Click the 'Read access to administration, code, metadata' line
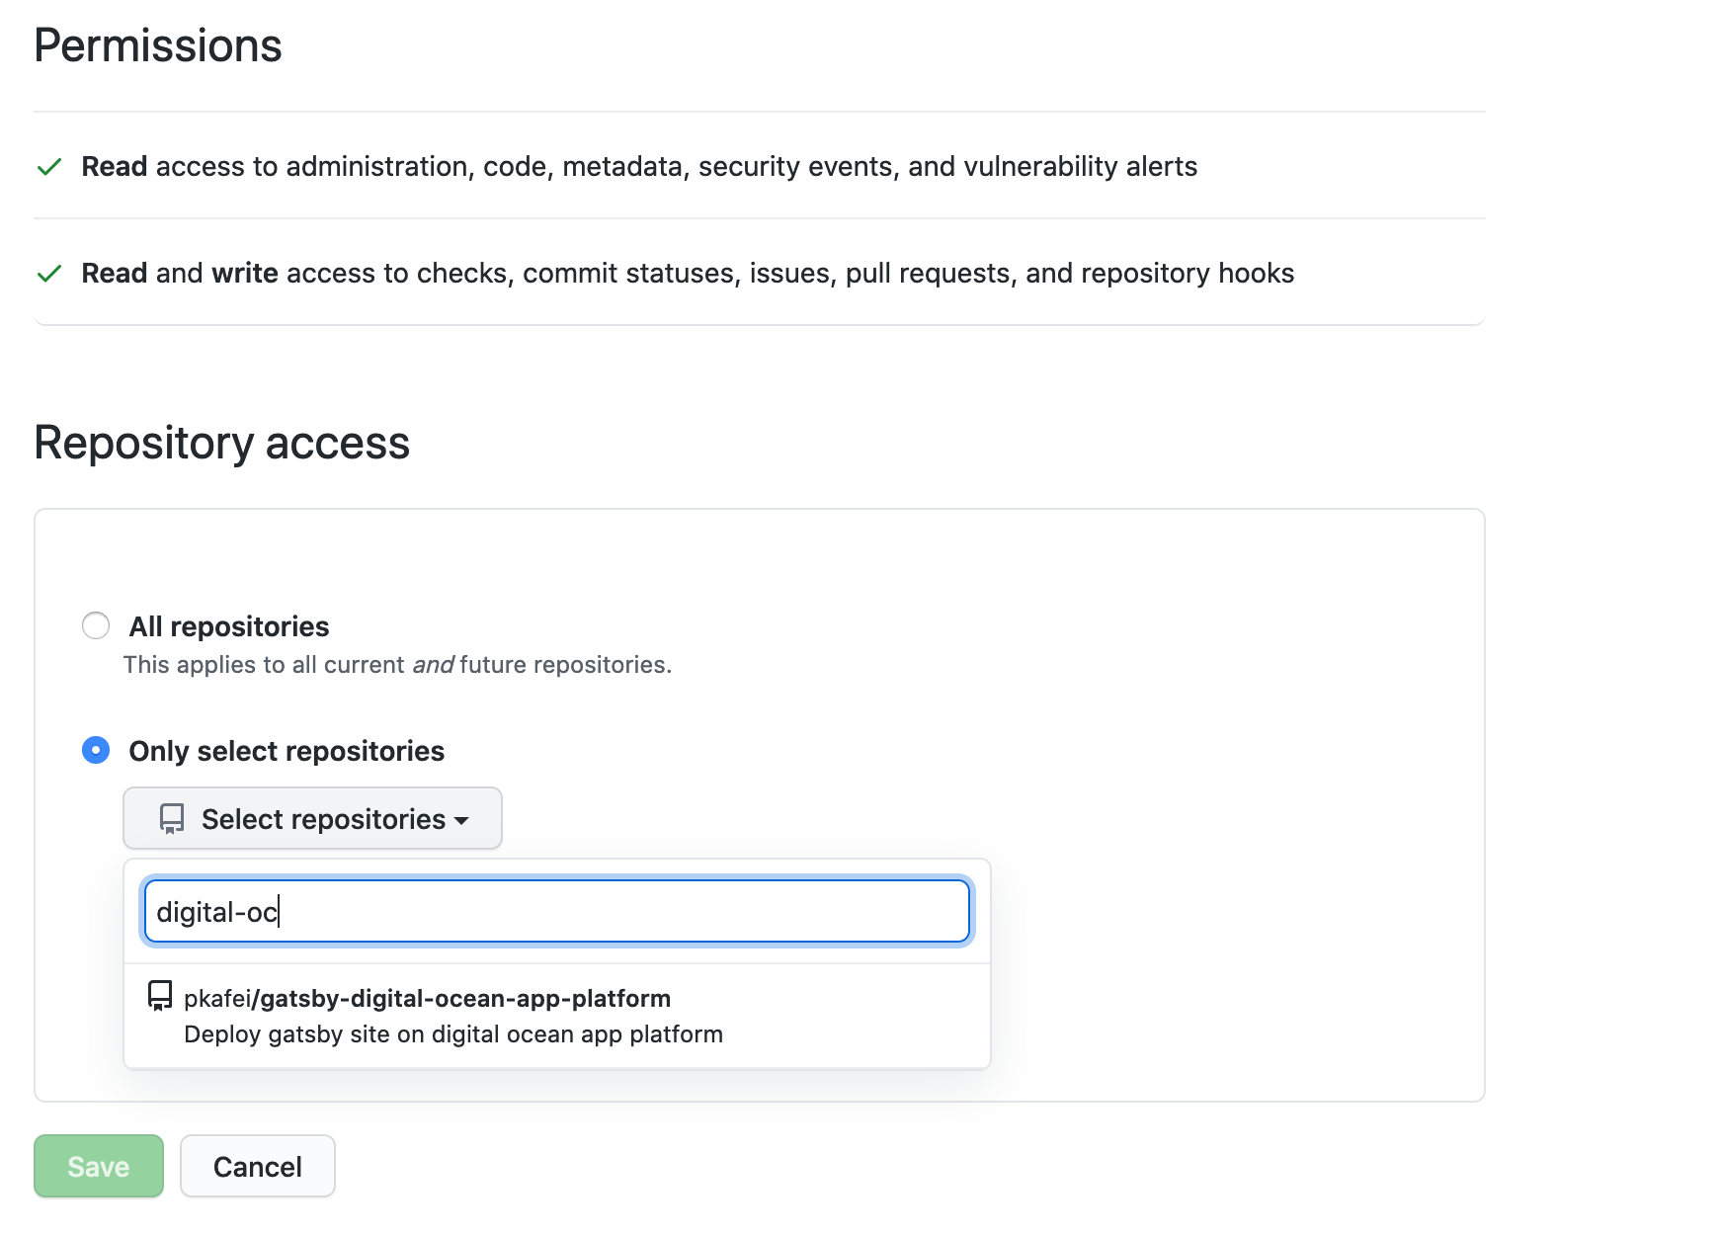This screenshot has width=1721, height=1237. click(x=639, y=166)
